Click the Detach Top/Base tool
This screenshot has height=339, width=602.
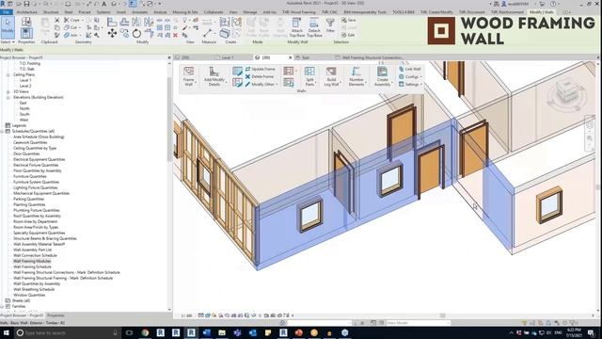point(314,27)
